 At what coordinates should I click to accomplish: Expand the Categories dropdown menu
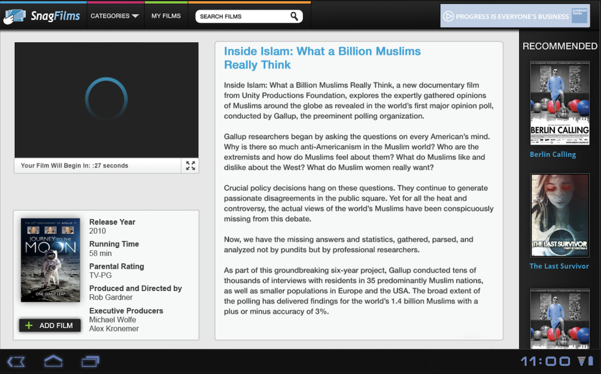tap(115, 16)
